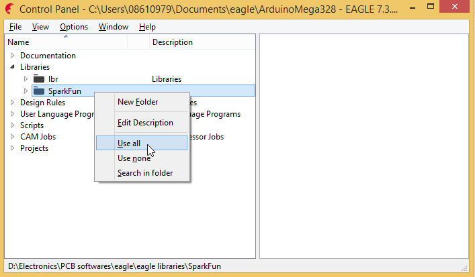Expand the Design Rules node
This screenshot has height=277, width=475.
pyautogui.click(x=12, y=103)
